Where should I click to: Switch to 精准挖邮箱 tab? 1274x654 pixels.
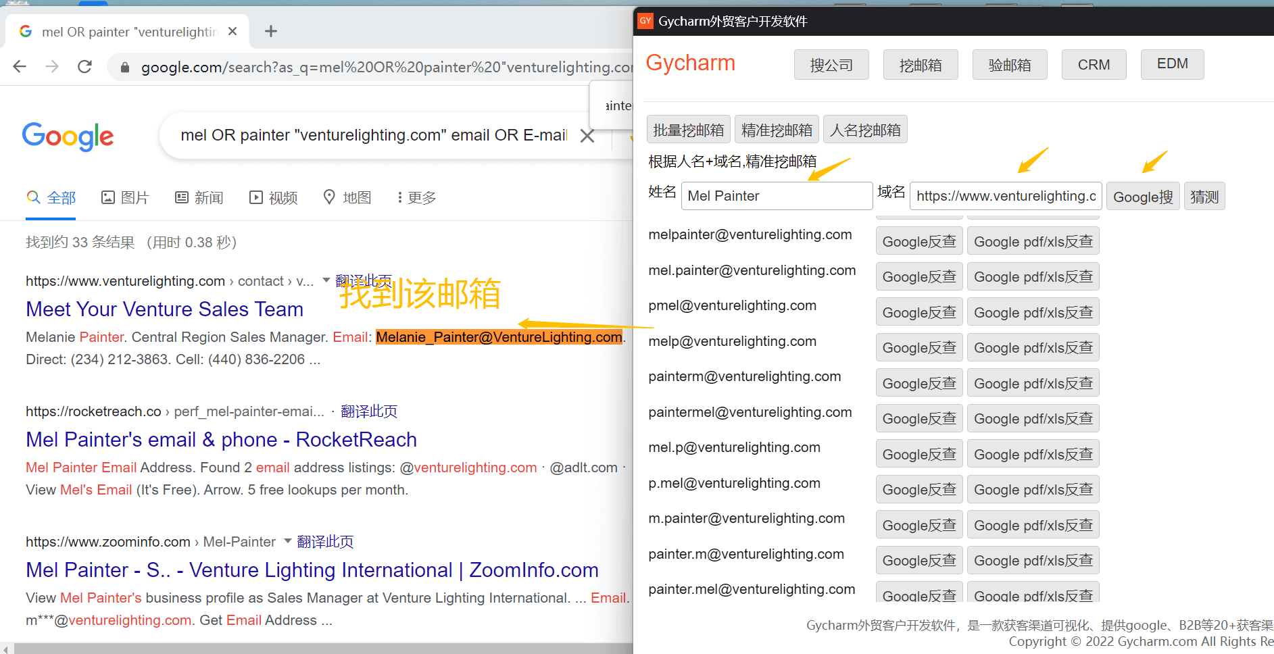[x=777, y=129]
